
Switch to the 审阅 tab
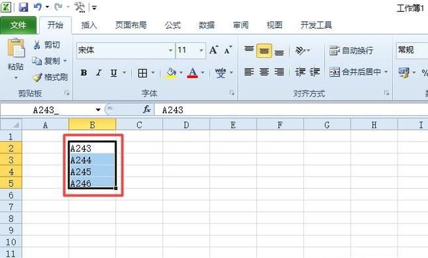pos(241,25)
